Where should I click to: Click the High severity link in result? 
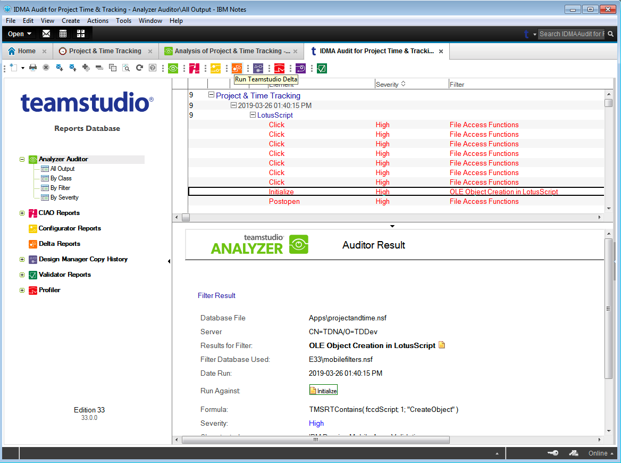pos(316,424)
